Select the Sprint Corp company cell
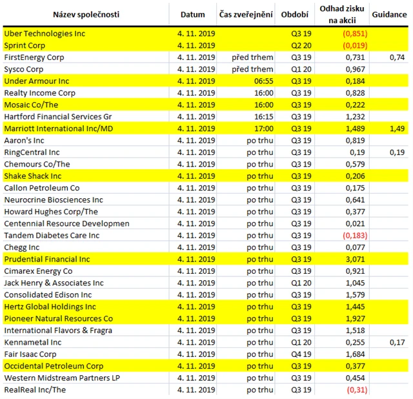The width and height of the screenshot is (413, 399). click(x=86, y=45)
